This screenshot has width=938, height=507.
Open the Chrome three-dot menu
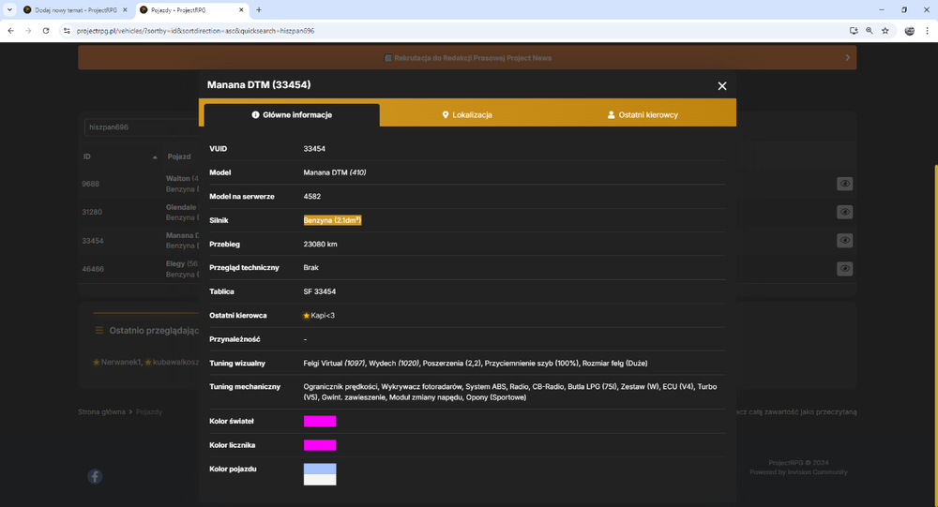[x=927, y=31]
